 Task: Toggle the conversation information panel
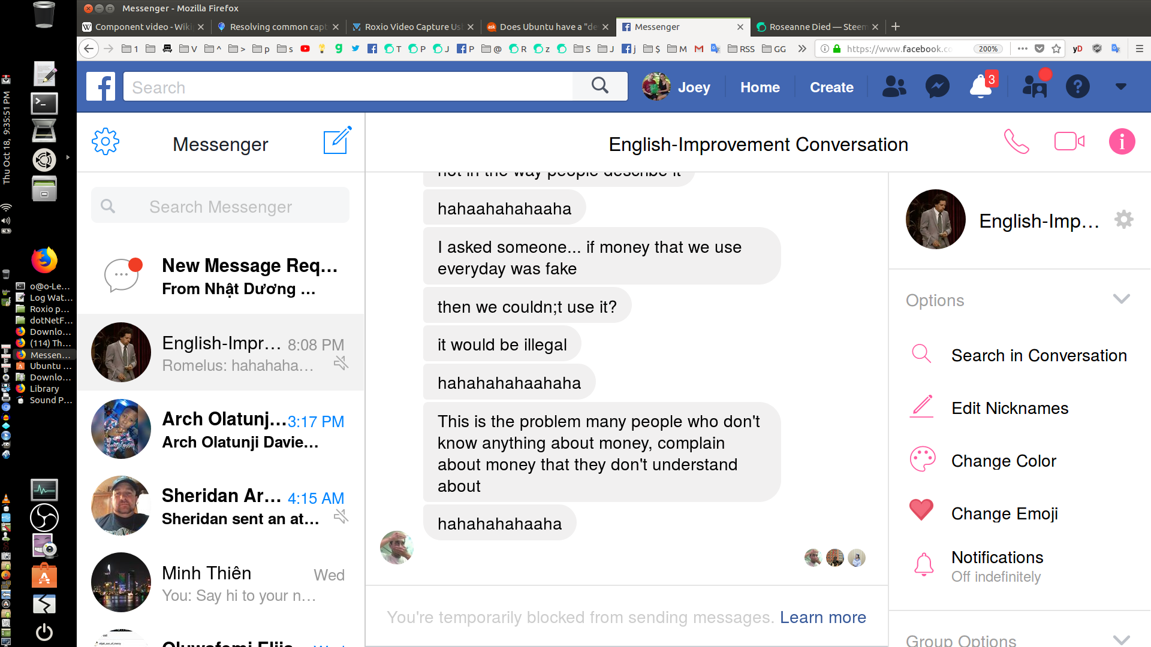pyautogui.click(x=1122, y=142)
